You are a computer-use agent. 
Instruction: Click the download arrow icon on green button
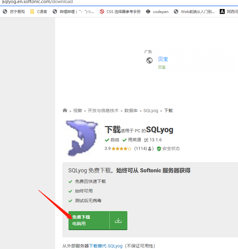[118, 220]
